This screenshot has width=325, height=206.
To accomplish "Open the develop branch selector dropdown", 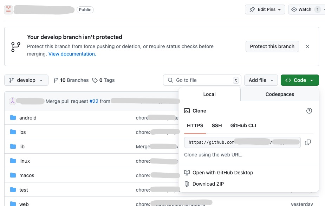I will pos(26,80).
